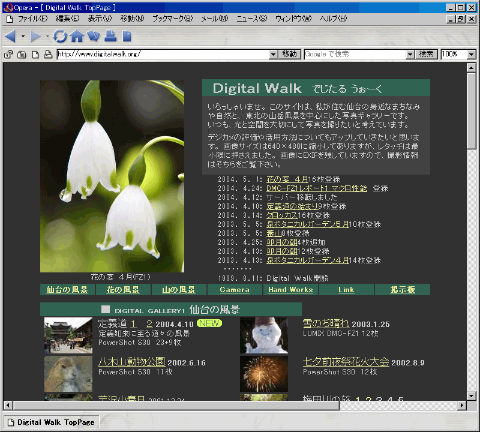480x432 pixels.
Task: Open the 100% zoom level dropdown
Action: 472,55
